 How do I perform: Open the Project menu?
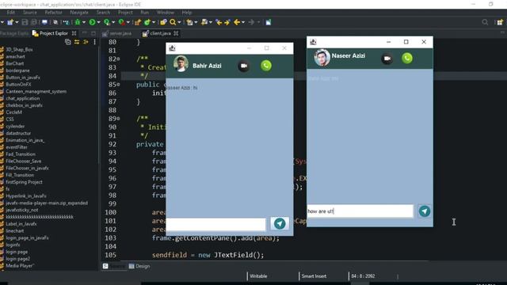pyautogui.click(x=125, y=13)
